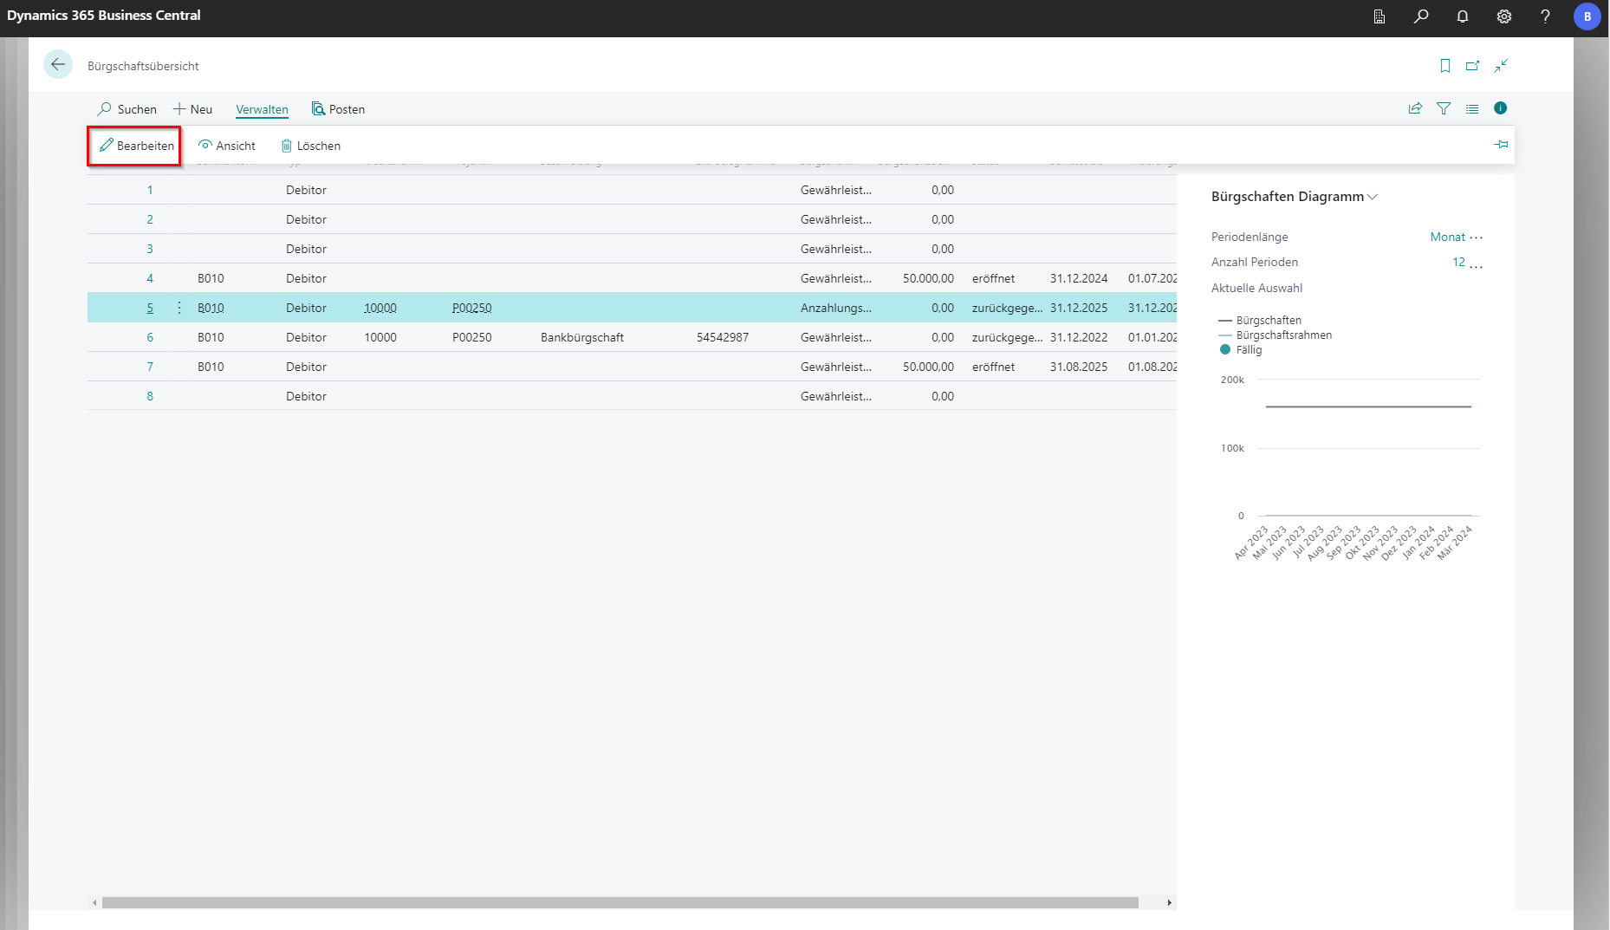
Task: Click the back arrow button
Action: coord(58,65)
